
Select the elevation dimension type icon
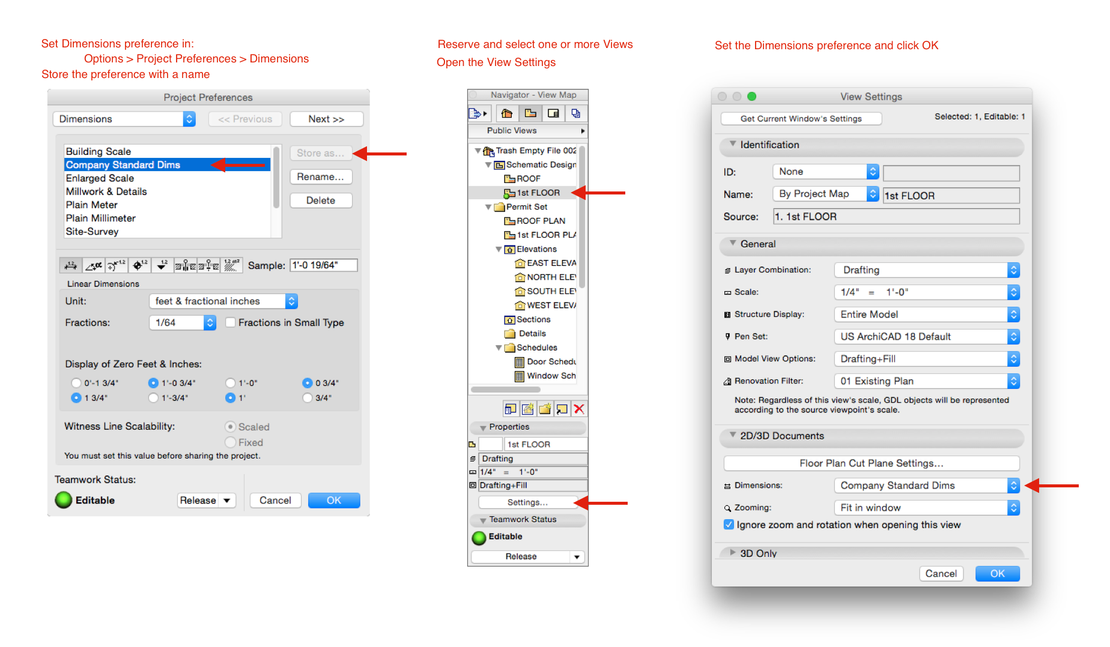pos(162,265)
